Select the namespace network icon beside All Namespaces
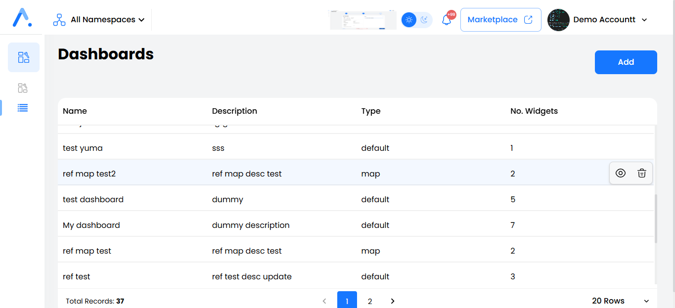 click(59, 19)
